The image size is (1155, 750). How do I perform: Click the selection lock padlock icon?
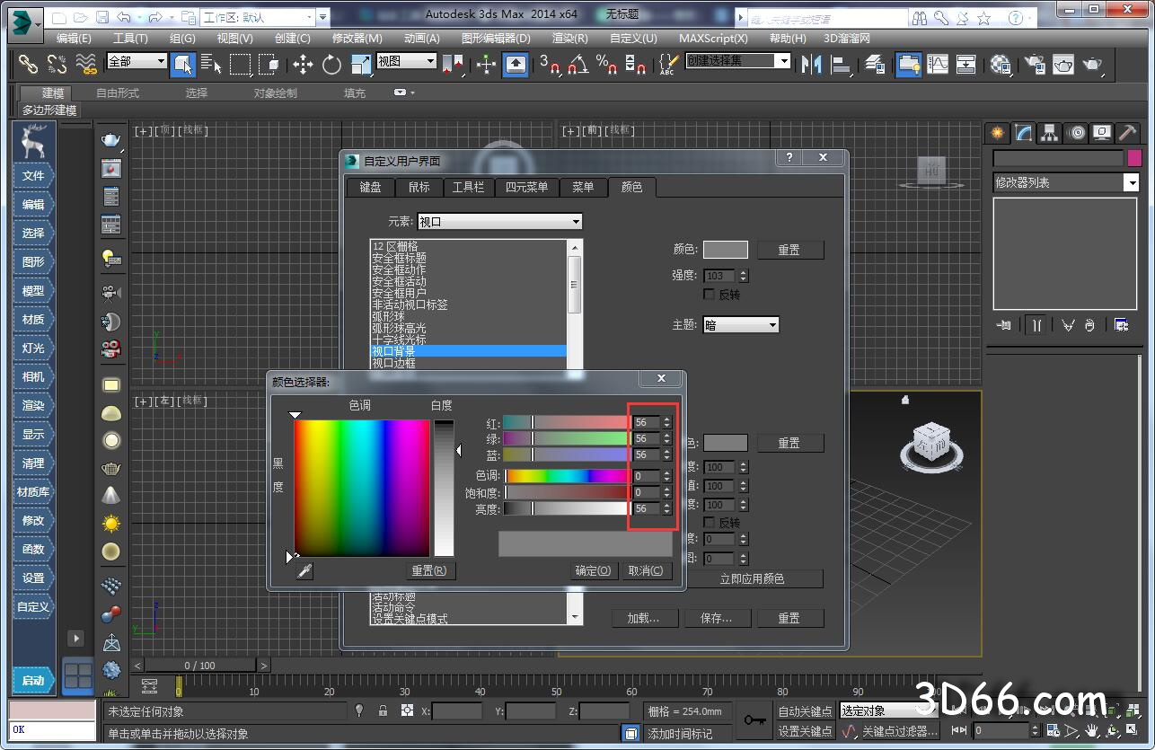384,710
